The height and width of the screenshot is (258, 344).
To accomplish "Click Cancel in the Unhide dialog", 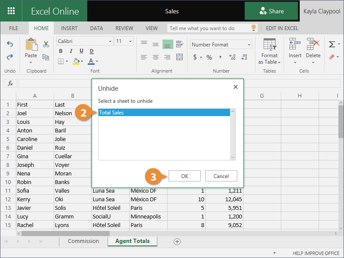I will [x=221, y=176].
